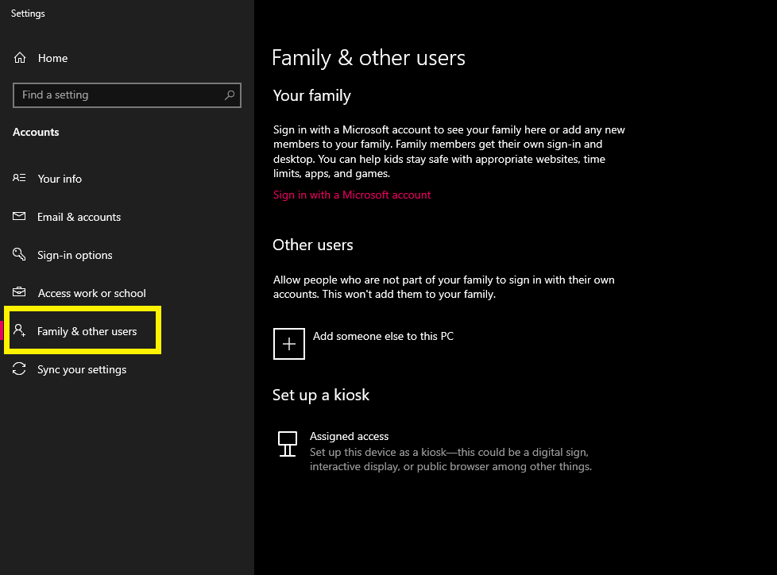This screenshot has width=777, height=575.
Task: Click the plus icon to add someone
Action: pos(289,344)
